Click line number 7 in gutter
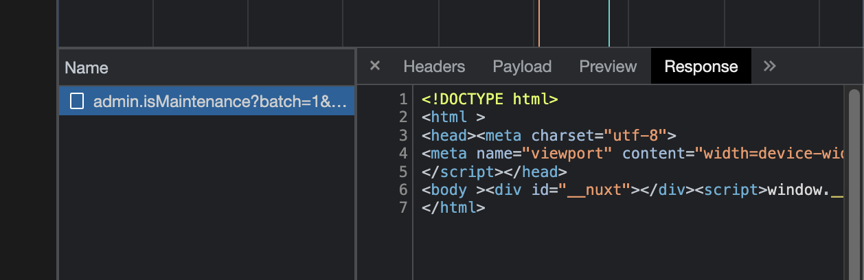Viewport: 864px width, 280px height. click(x=403, y=207)
